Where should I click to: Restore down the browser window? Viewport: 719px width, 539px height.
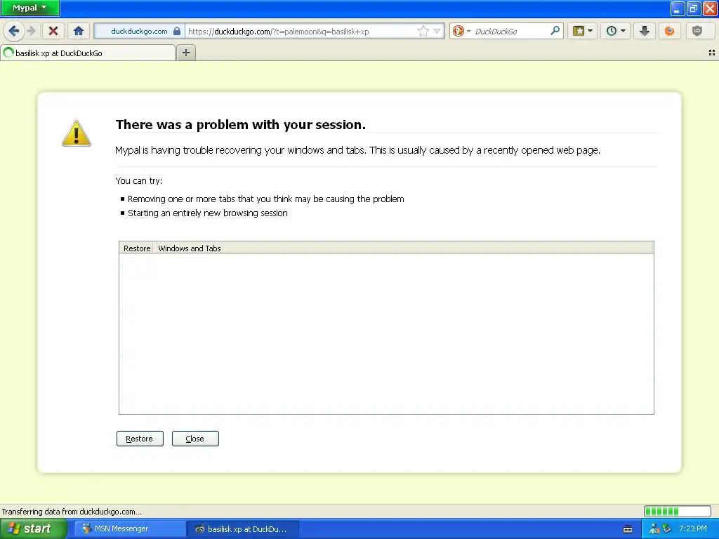tap(693, 8)
